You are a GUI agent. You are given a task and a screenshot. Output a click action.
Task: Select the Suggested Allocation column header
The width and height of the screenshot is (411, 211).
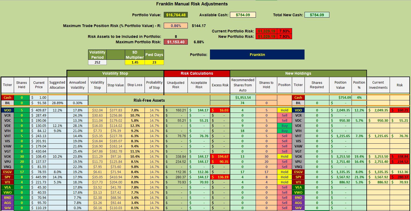tap(57, 85)
